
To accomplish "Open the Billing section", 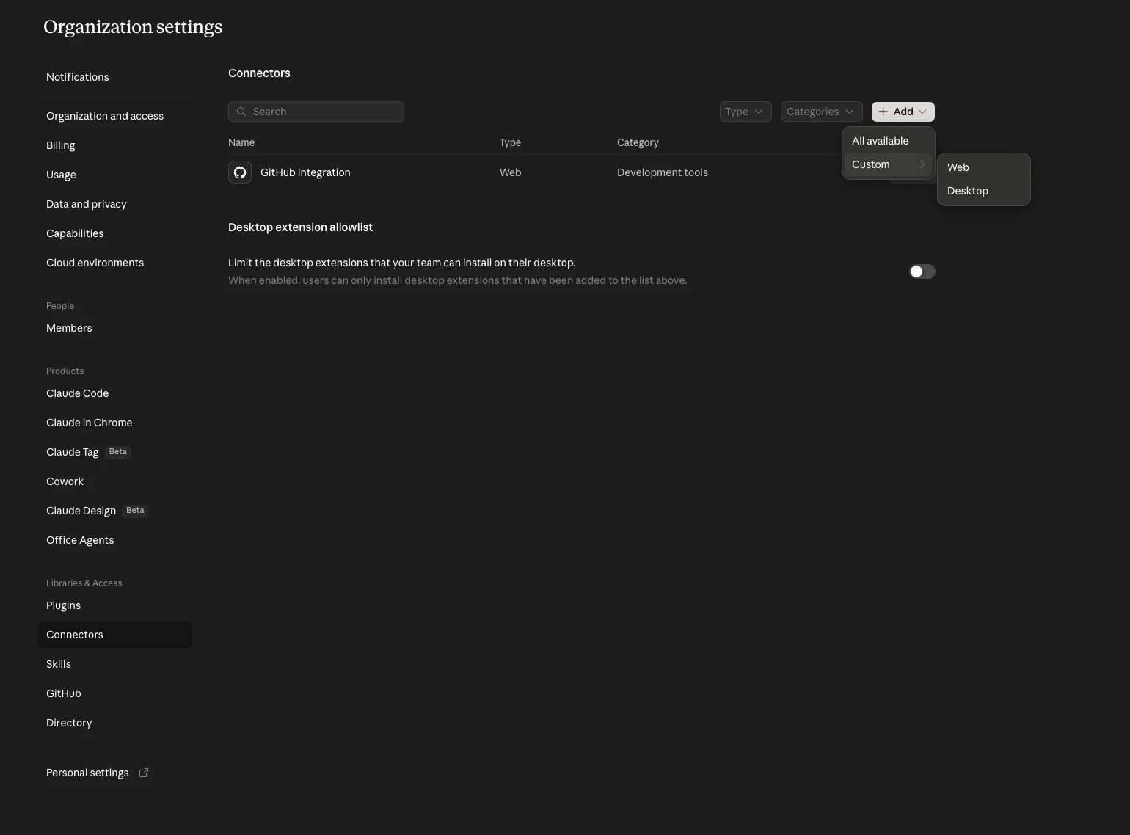I will 115,145.
